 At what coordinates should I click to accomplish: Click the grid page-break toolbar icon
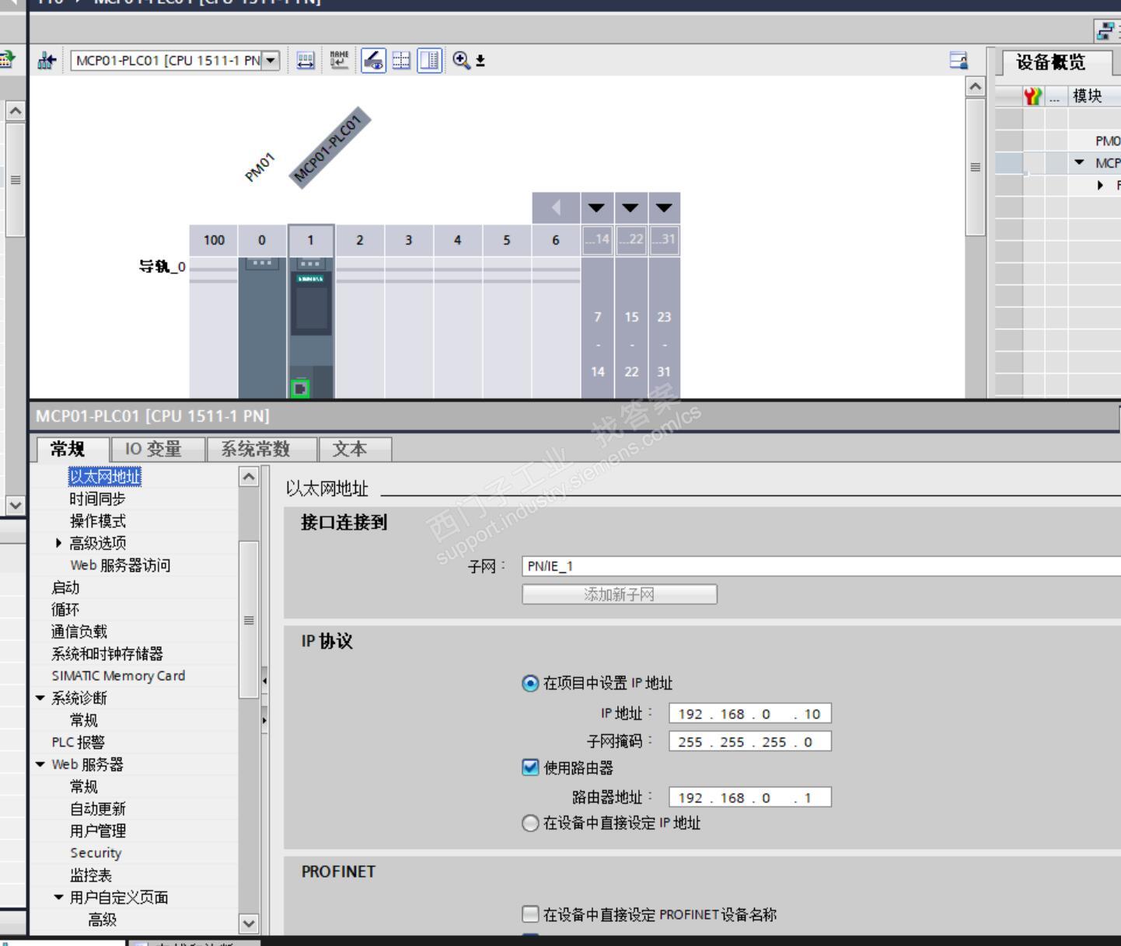point(401,61)
